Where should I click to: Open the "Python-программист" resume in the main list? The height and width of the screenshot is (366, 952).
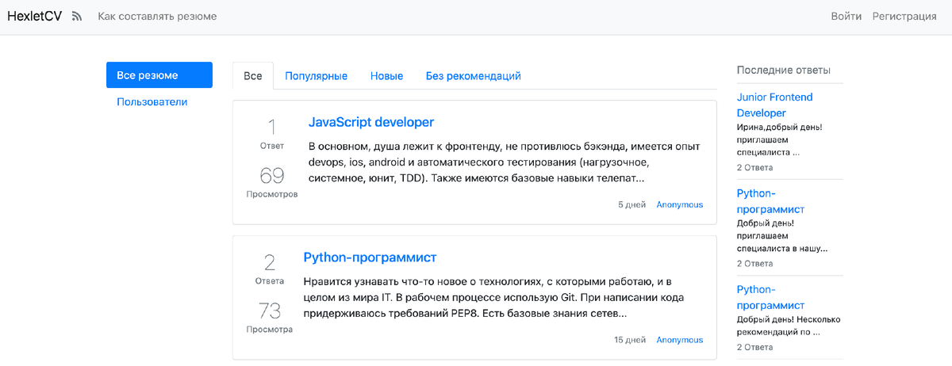tap(370, 257)
